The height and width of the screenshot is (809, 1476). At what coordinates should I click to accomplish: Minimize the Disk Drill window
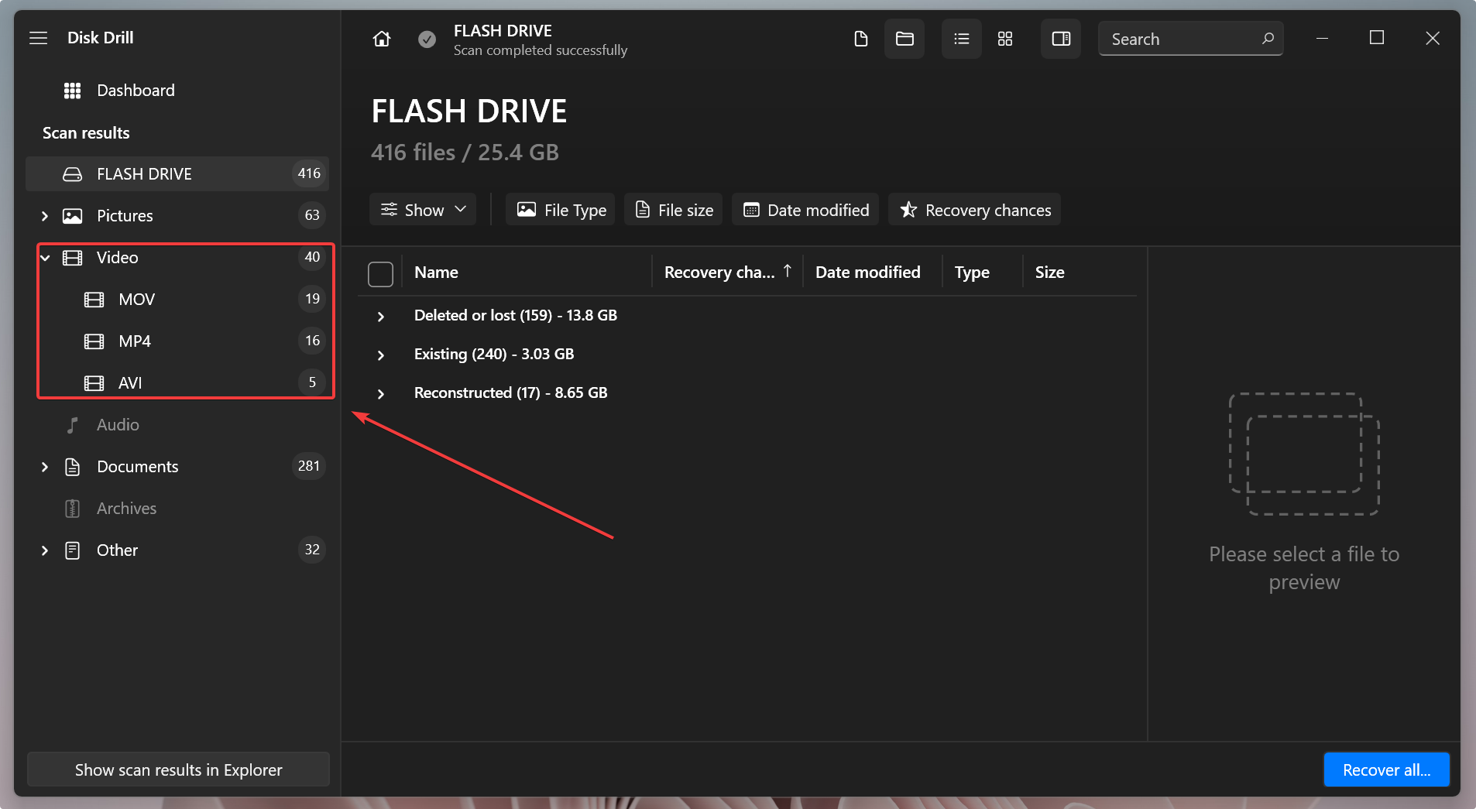pos(1323,38)
